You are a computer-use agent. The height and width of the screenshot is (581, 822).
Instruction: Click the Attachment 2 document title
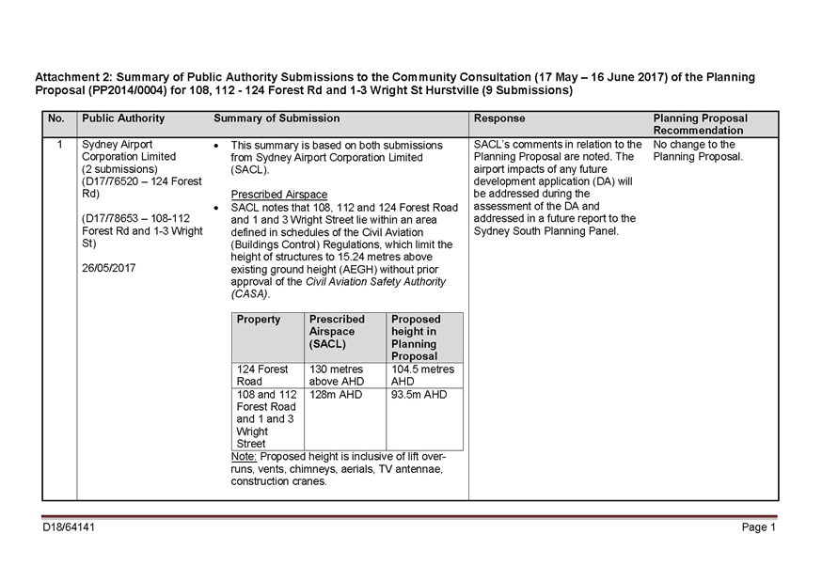[x=395, y=84]
